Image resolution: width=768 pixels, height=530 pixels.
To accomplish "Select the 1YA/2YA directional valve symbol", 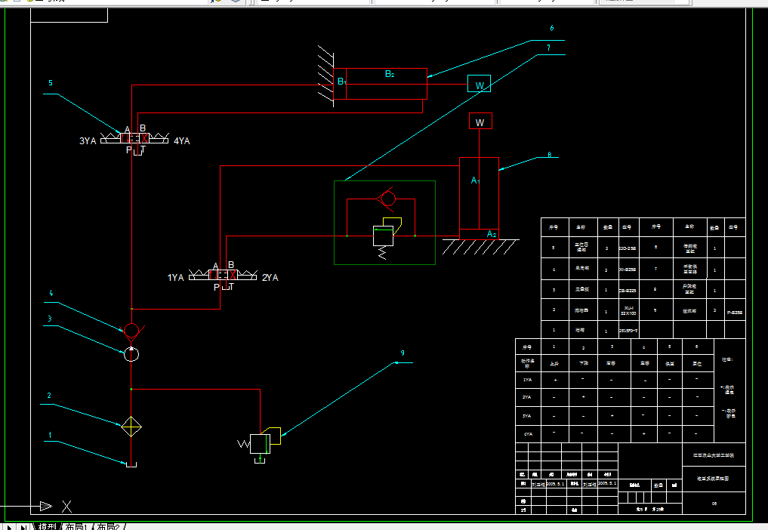I will click(223, 275).
